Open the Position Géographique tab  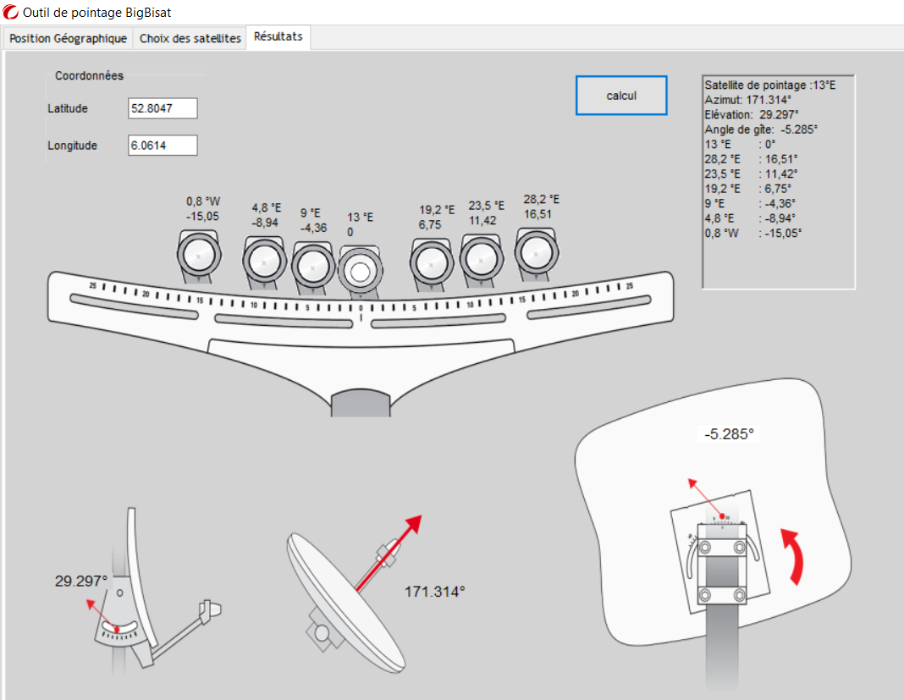coord(68,39)
